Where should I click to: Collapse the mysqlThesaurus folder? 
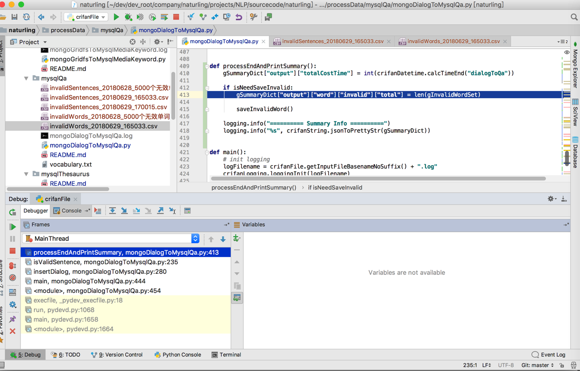pyautogui.click(x=26, y=174)
